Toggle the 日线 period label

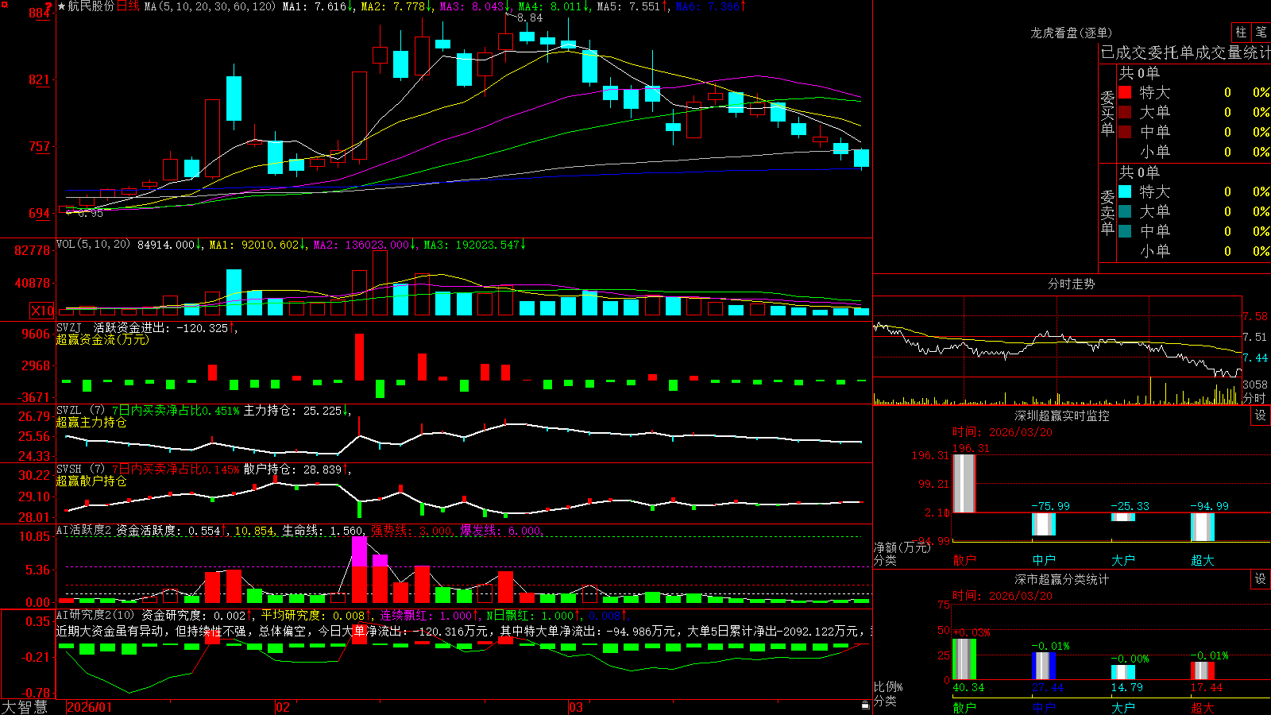128,6
